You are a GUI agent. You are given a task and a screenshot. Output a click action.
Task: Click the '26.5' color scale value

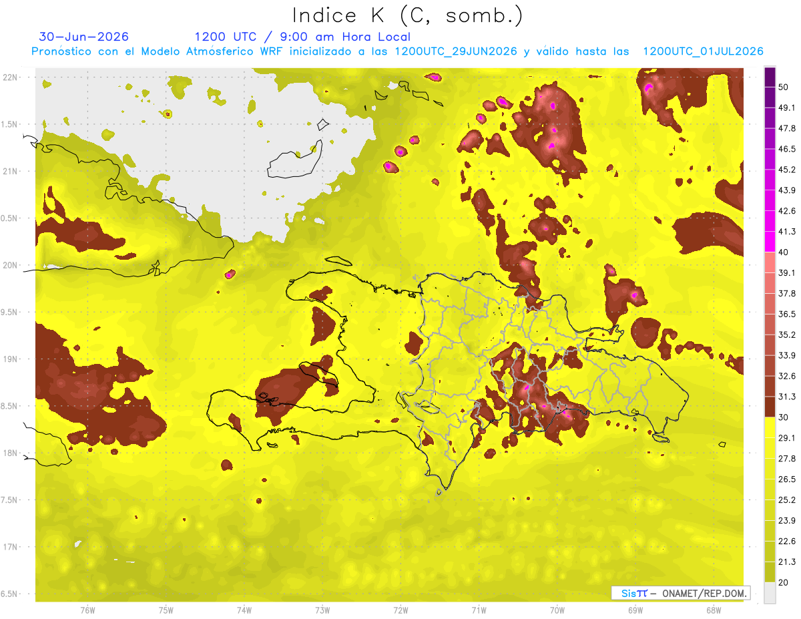click(x=787, y=479)
